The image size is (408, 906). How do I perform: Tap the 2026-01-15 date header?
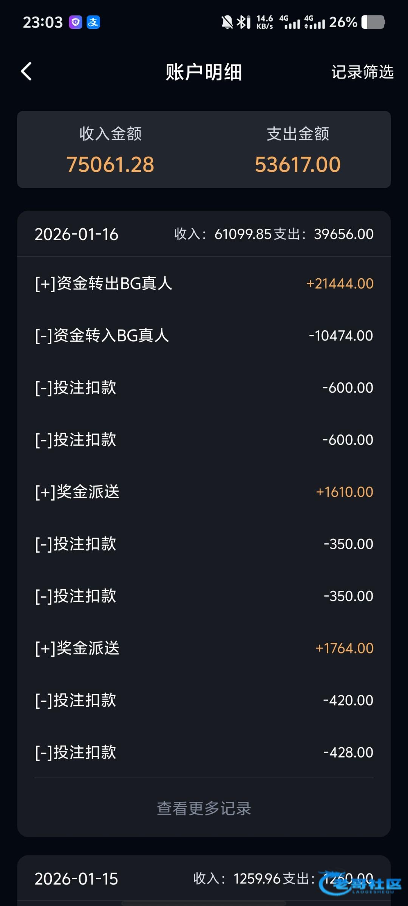point(77,879)
